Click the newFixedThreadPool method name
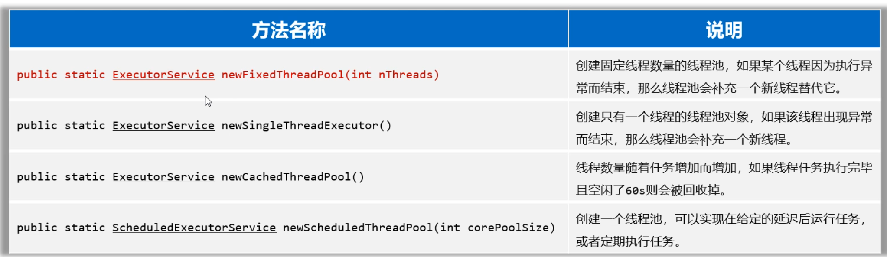887x257 pixels. (x=283, y=75)
